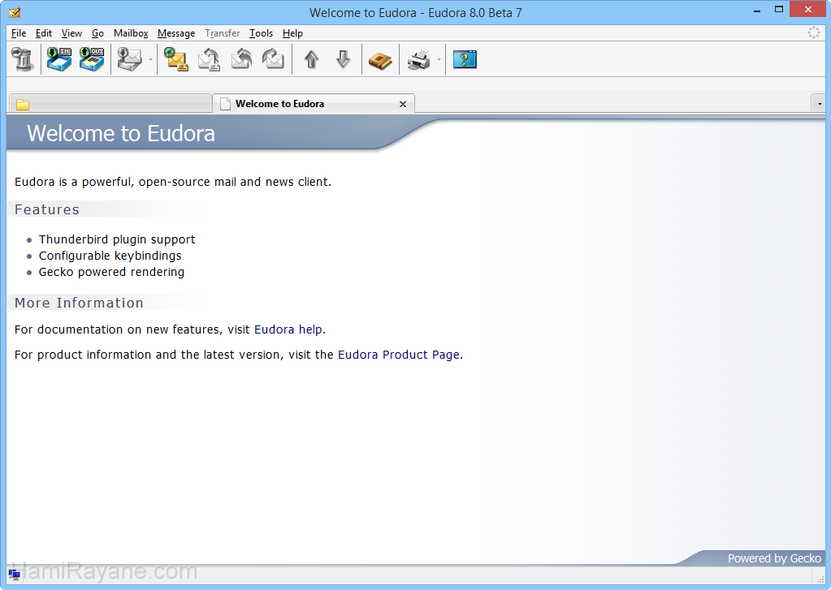Open the tab list dropdown arrow

click(x=820, y=104)
